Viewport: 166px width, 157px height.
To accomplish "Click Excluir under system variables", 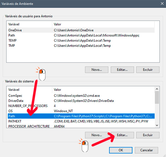I will click(148, 135).
